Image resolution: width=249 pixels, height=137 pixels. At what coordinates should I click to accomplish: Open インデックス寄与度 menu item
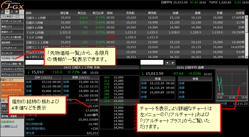12,37
